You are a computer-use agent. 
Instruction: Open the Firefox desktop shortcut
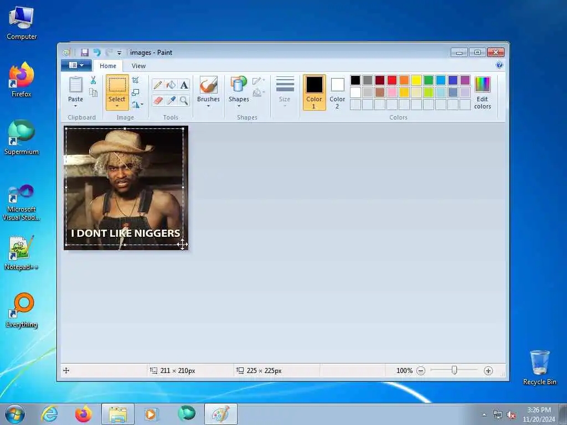point(22,80)
